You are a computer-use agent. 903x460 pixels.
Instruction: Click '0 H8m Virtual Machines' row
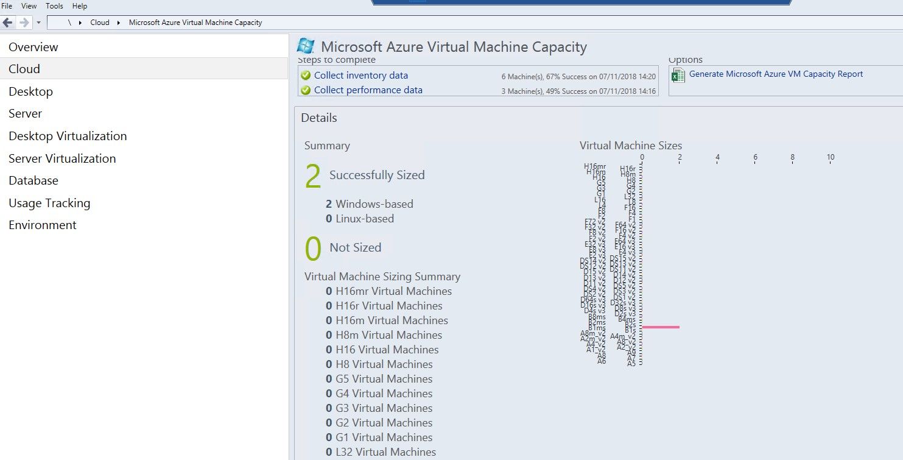[384, 335]
